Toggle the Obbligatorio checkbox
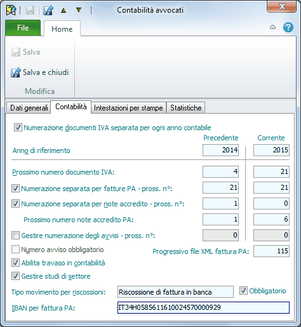 [x=243, y=291]
